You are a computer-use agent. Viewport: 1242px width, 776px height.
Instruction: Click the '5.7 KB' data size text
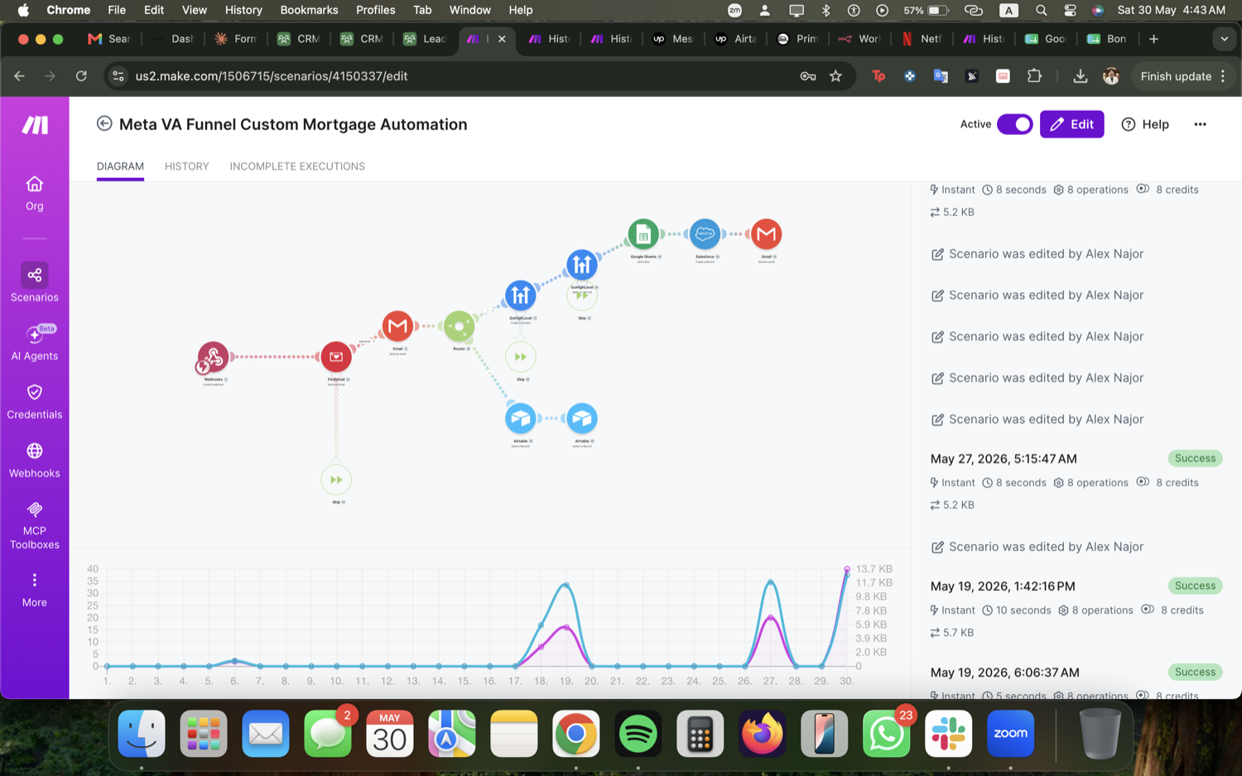pyautogui.click(x=958, y=633)
